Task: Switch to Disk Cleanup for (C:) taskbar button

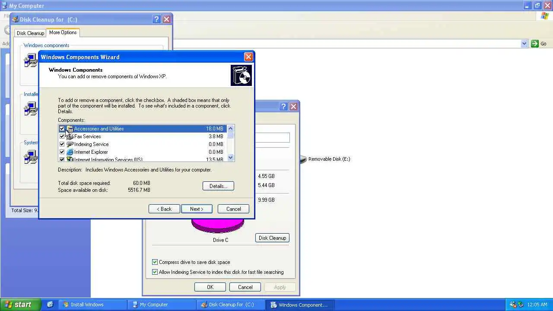Action: (230, 305)
